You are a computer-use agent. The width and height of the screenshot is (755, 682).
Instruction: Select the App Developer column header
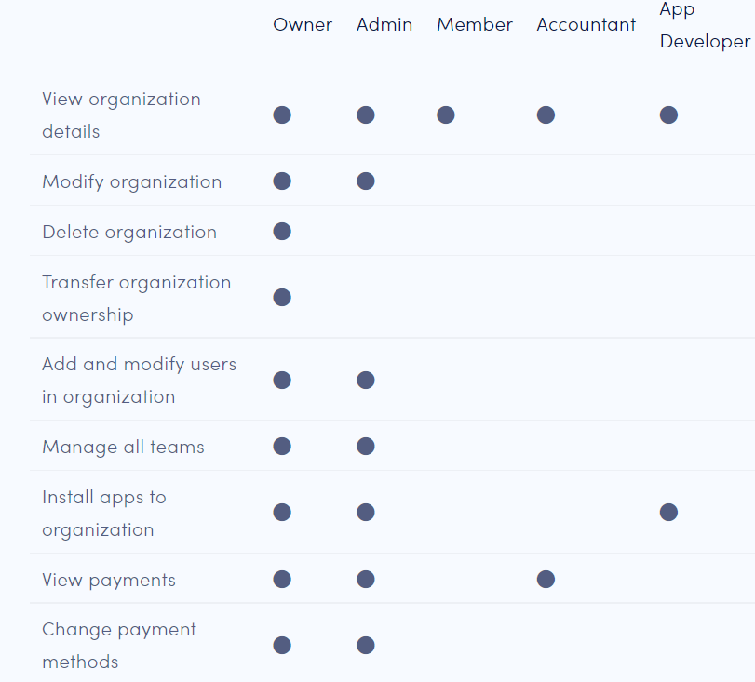click(704, 26)
